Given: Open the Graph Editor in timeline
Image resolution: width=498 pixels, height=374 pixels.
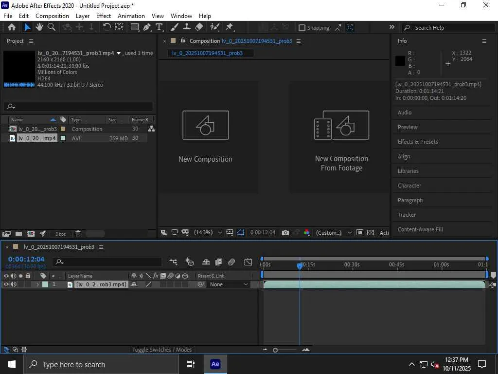Looking at the screenshot, I should click(x=248, y=262).
